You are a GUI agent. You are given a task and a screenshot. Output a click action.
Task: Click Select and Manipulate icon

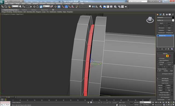56,7
